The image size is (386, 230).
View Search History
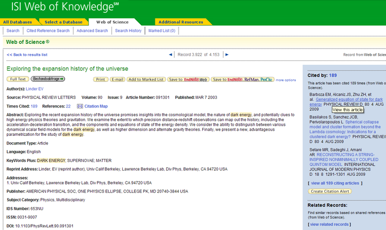pos(128,30)
